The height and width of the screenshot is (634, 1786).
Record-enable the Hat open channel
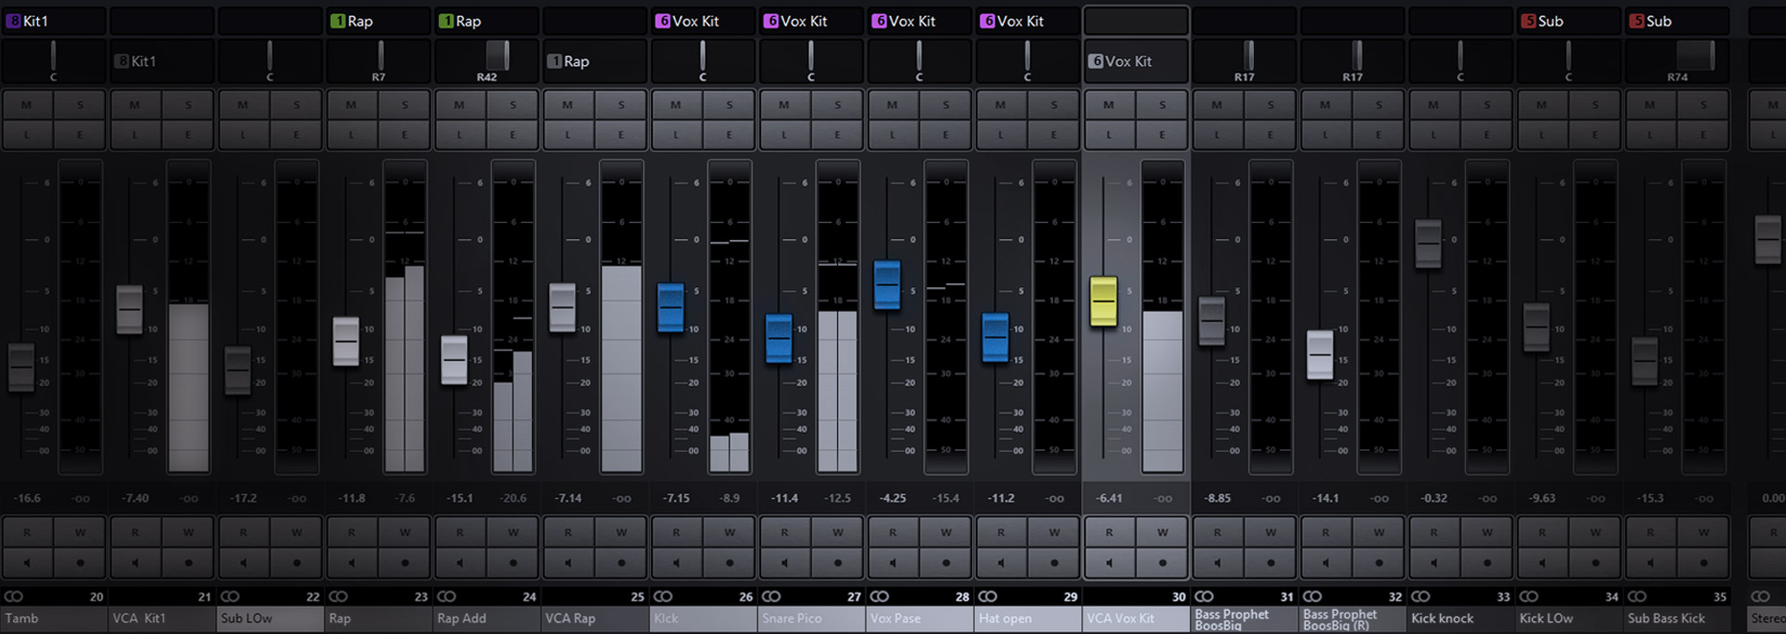tap(1054, 562)
